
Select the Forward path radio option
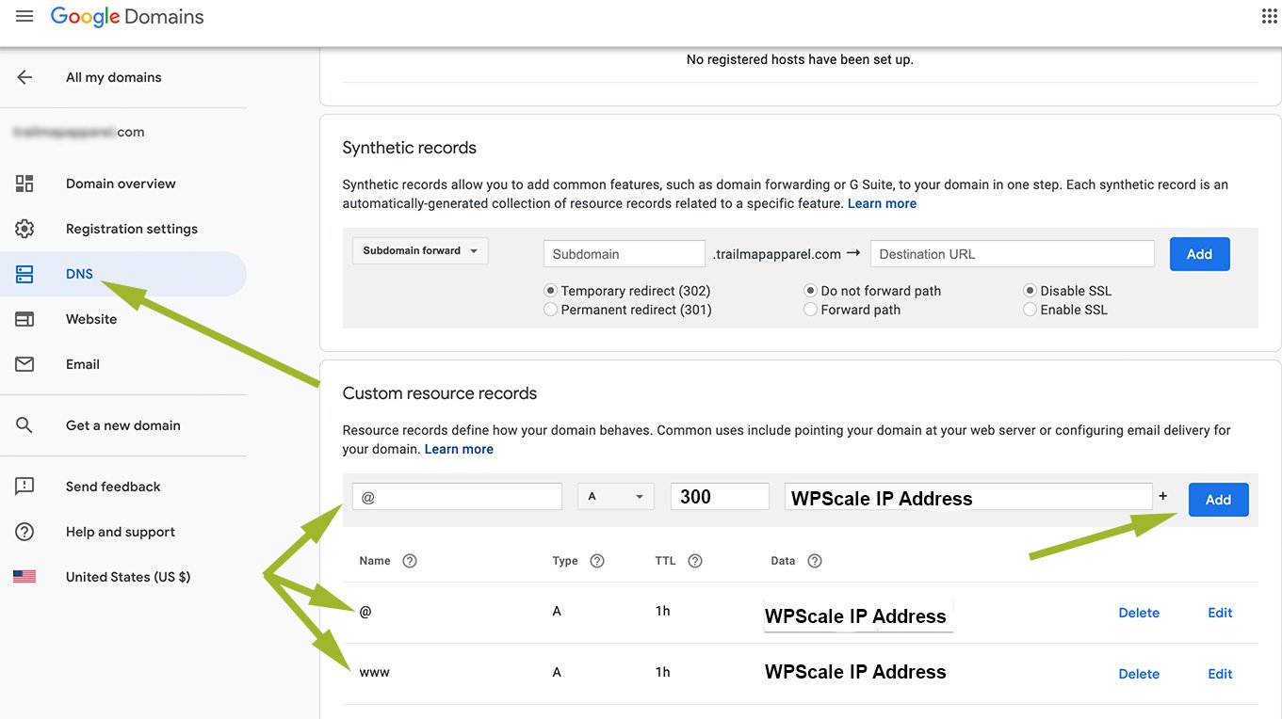click(810, 310)
